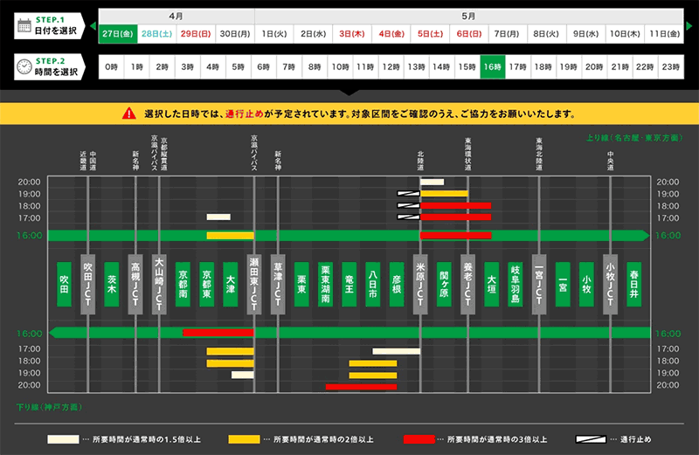Click the 栗東 interchange box
The height and width of the screenshot is (455, 699).
coord(301,285)
